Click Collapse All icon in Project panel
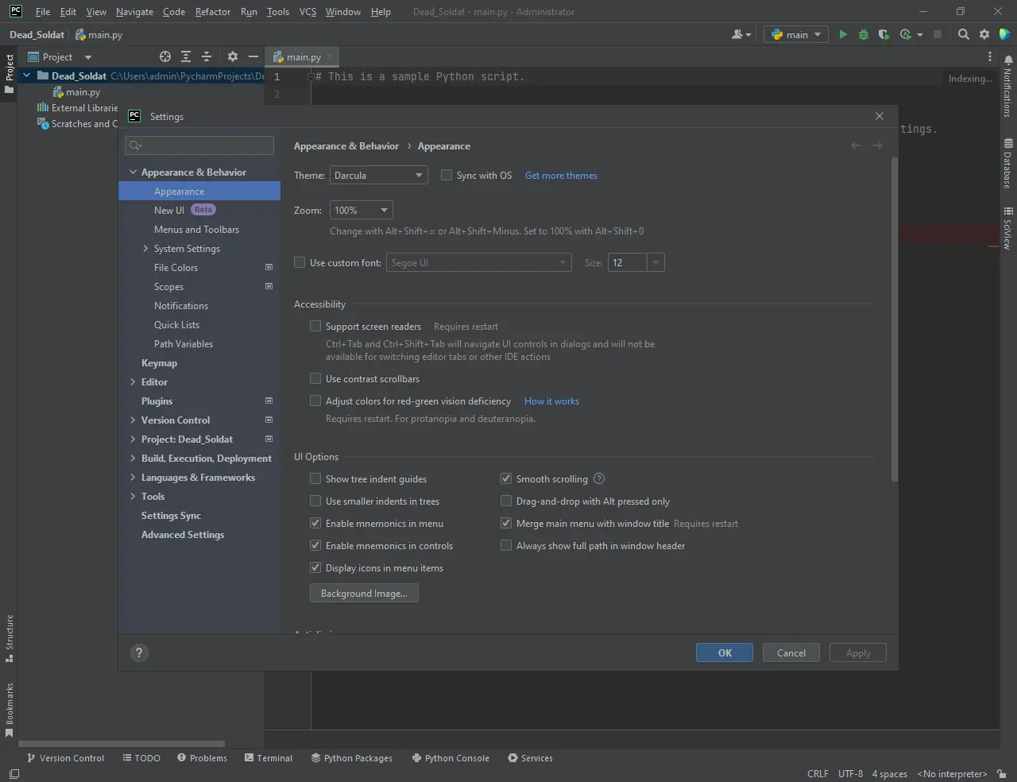Viewport: 1017px width, 782px height. click(207, 56)
